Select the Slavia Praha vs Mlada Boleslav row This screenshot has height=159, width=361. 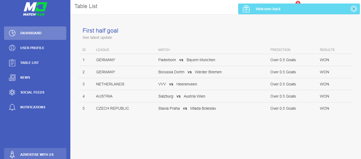tap(187, 108)
